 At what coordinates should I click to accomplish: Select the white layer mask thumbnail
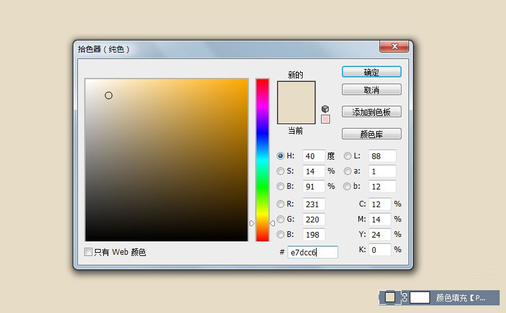click(x=420, y=297)
